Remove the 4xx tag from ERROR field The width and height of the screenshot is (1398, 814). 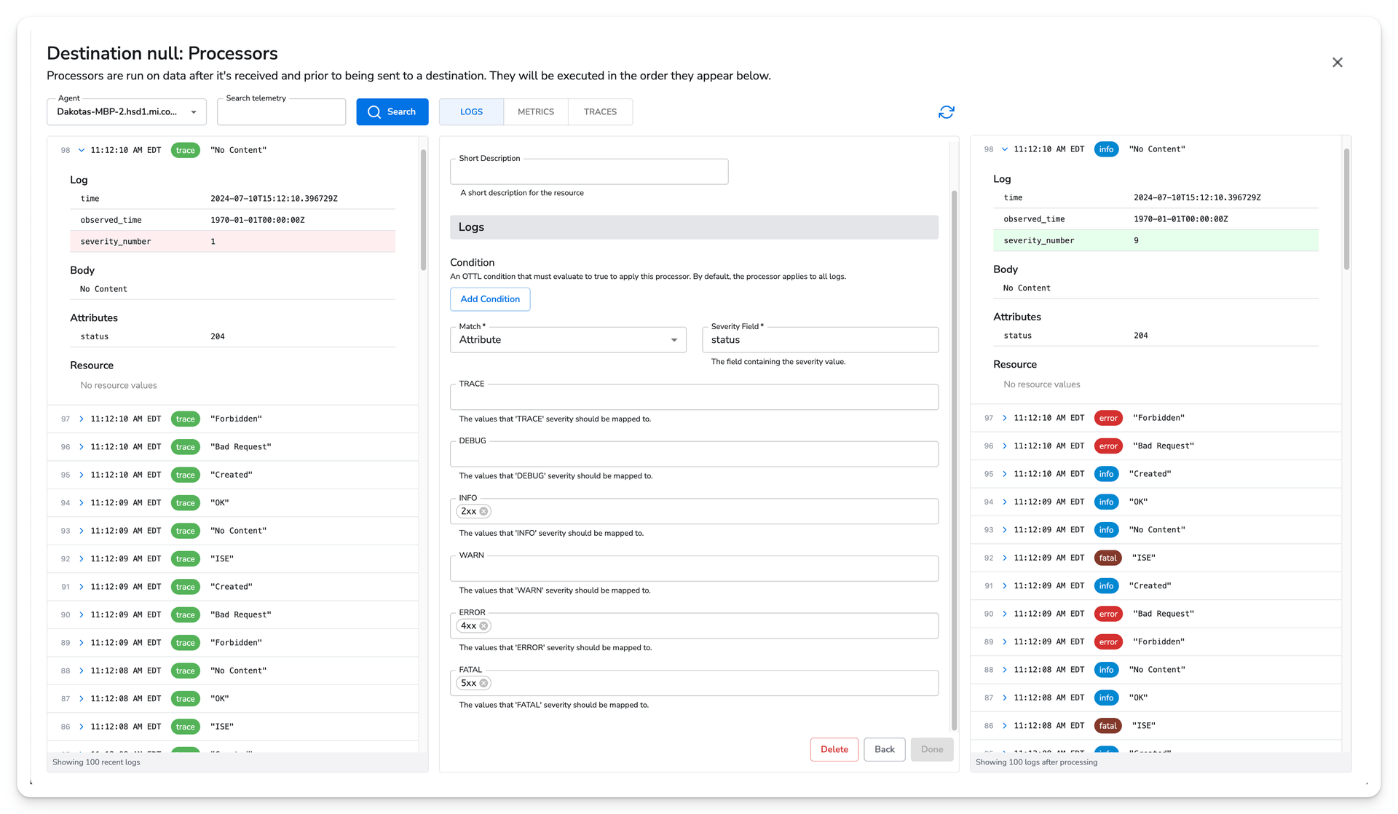[484, 626]
